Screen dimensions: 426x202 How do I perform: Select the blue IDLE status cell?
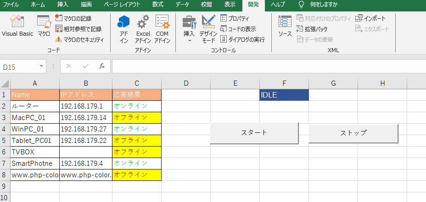(x=284, y=95)
